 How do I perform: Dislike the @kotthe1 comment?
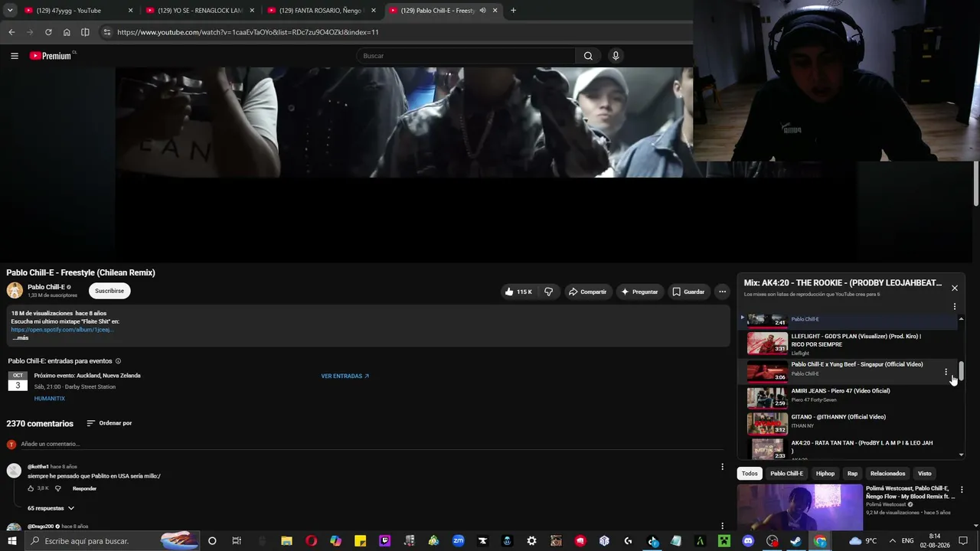[57, 488]
